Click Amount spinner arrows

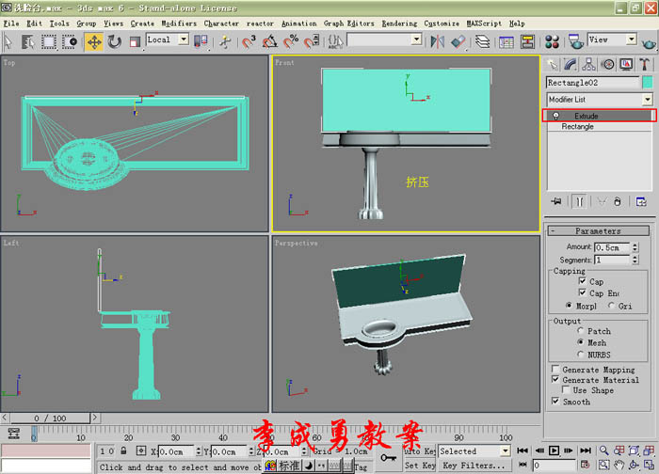635,247
